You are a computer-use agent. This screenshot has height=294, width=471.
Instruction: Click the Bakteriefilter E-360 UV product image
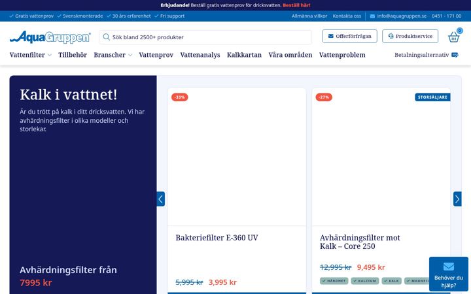point(237,157)
